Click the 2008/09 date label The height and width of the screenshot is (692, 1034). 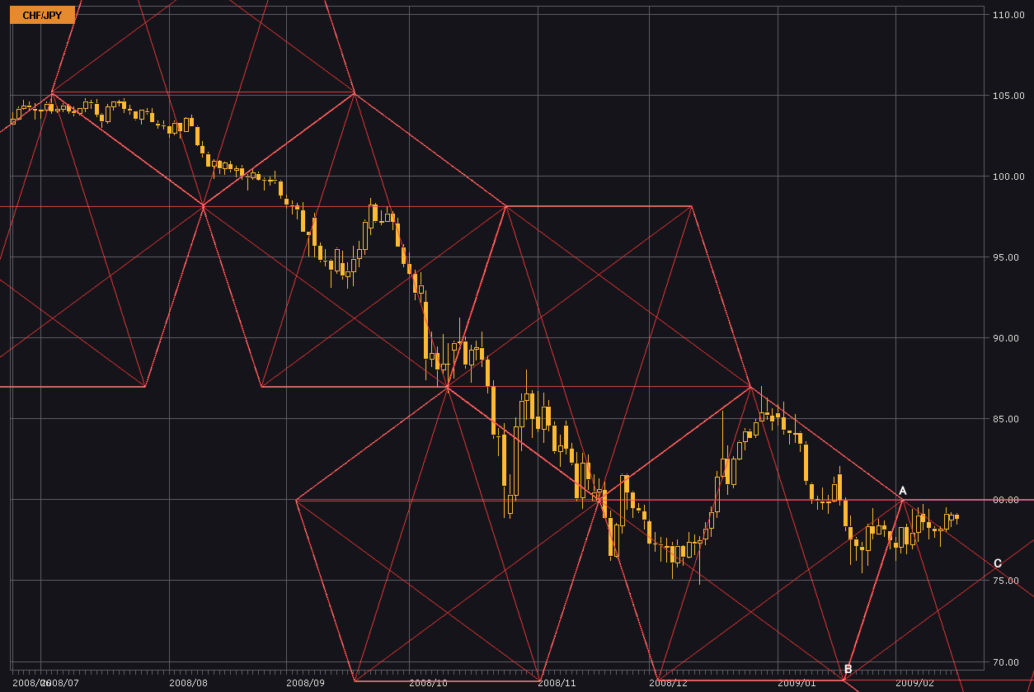point(306,683)
